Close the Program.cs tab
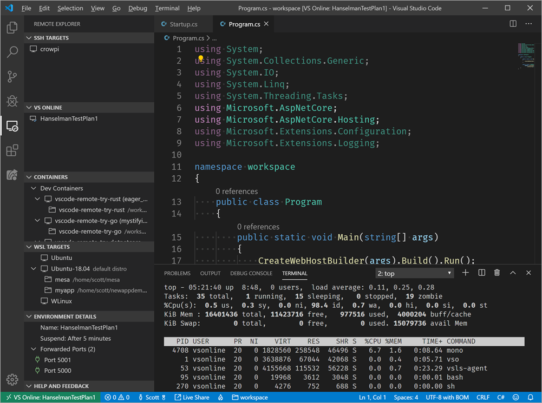Viewport: 542px width, 403px height. click(266, 24)
